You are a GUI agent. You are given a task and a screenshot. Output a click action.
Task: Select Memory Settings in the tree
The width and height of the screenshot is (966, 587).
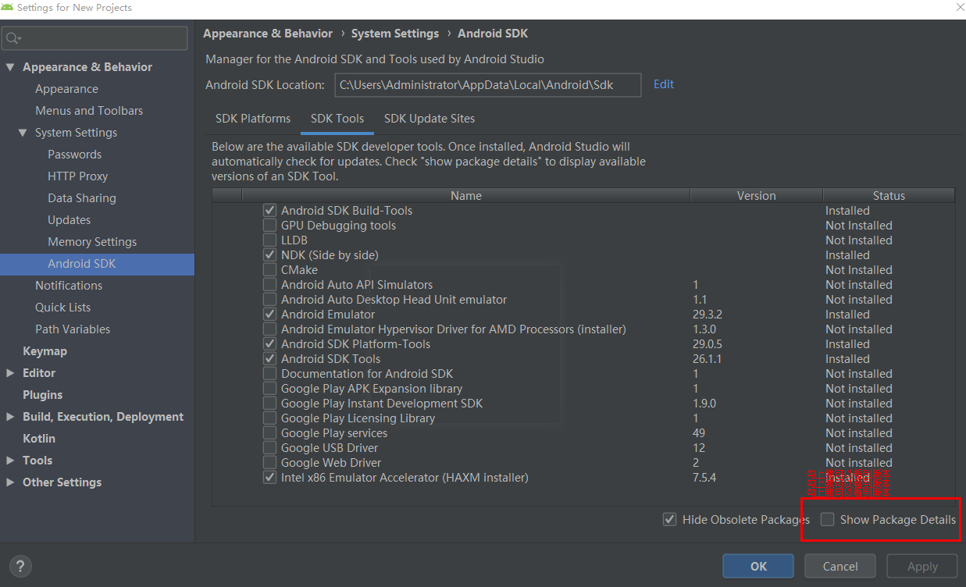click(92, 242)
